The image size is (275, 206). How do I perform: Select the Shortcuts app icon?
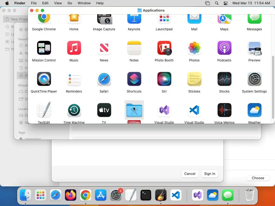[134, 79]
